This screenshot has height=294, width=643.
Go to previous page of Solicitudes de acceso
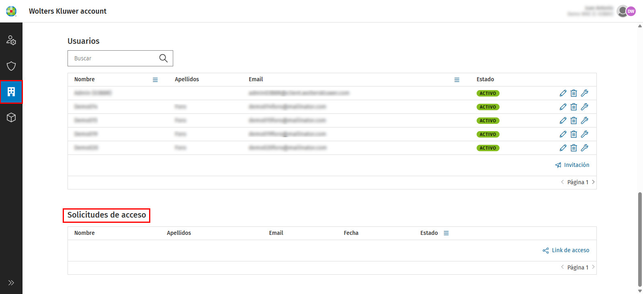point(562,267)
